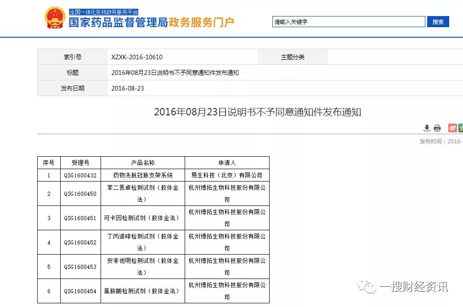Image resolution: width=463 pixels, height=307 pixels.
Task: Click receipt number QSG1600432 in the table
Action: [x=80, y=175]
